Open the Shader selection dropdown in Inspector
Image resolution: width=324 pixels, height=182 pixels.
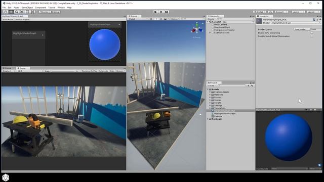296,23
